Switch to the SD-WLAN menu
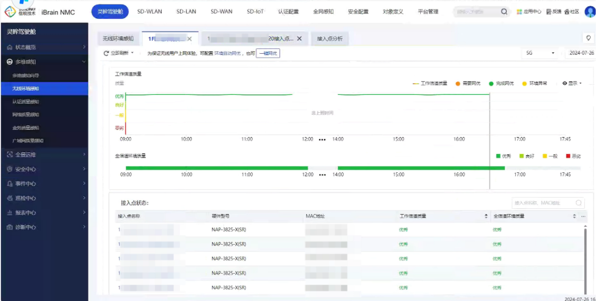596x301 pixels. click(149, 12)
